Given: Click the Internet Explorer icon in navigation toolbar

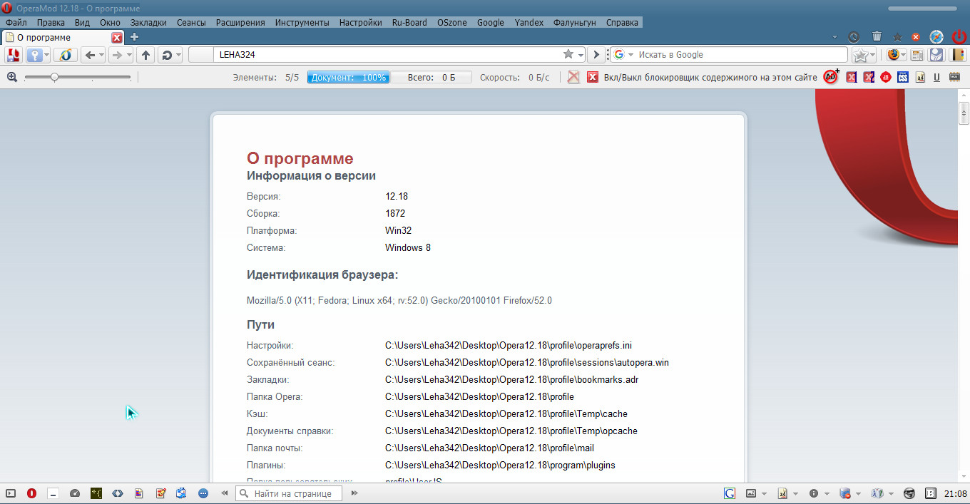Looking at the screenshot, I should click(65, 55).
